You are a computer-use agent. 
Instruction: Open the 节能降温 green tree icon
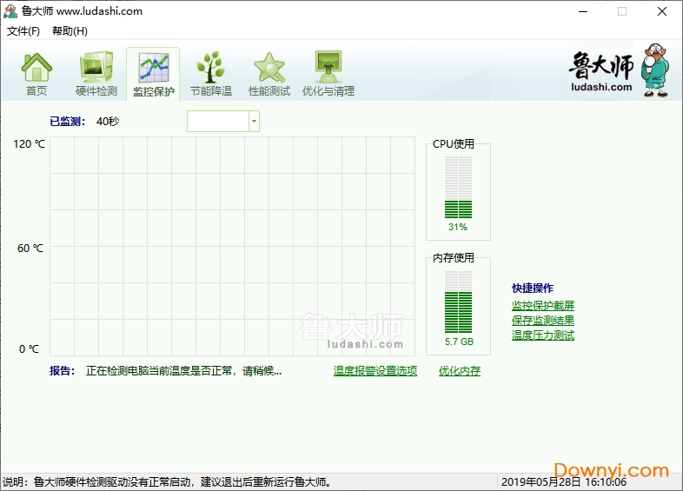(211, 68)
